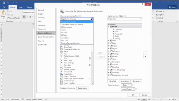Click the Format Painter brush icon
The width and height of the screenshot is (179, 101).
coord(8,18)
